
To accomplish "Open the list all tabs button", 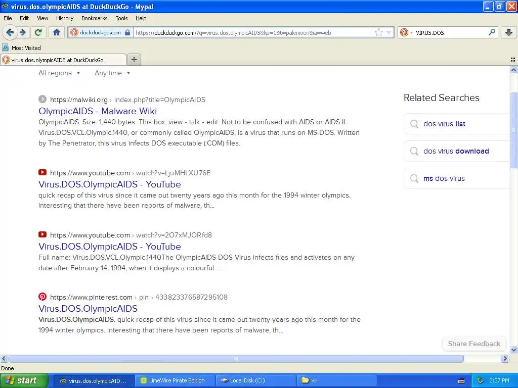I will tap(513, 60).
